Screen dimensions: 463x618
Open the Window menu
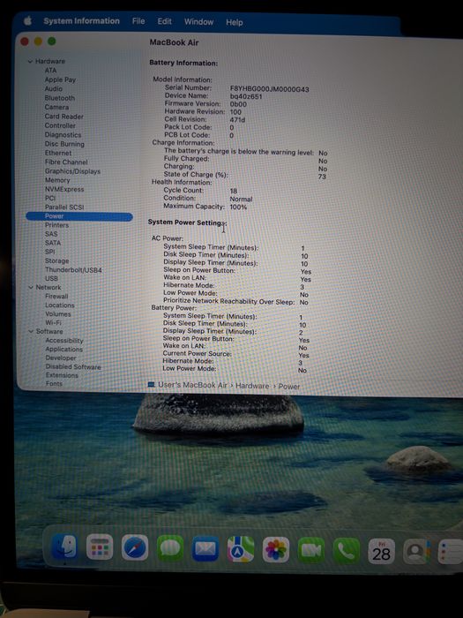198,22
